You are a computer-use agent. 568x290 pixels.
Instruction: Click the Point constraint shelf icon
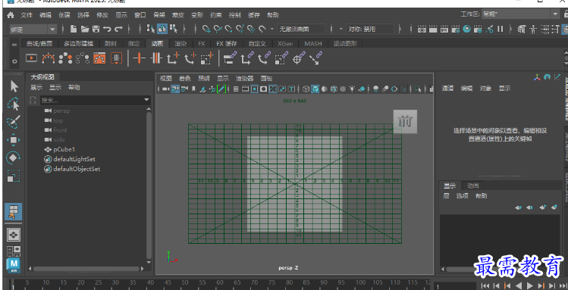(x=247, y=58)
